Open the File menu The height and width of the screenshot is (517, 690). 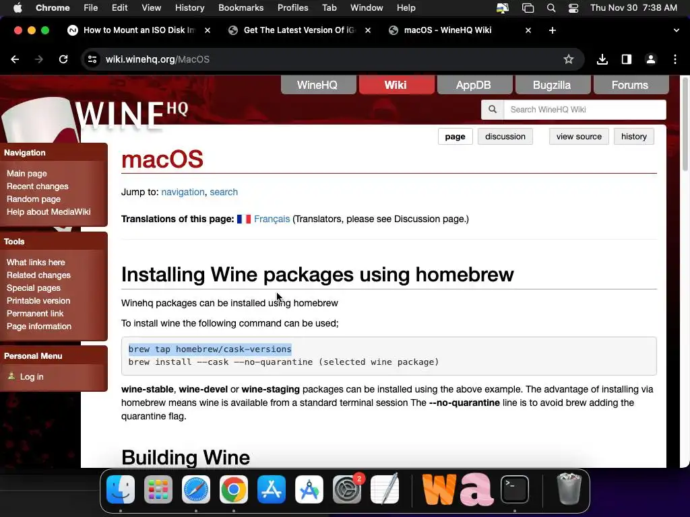click(x=91, y=8)
